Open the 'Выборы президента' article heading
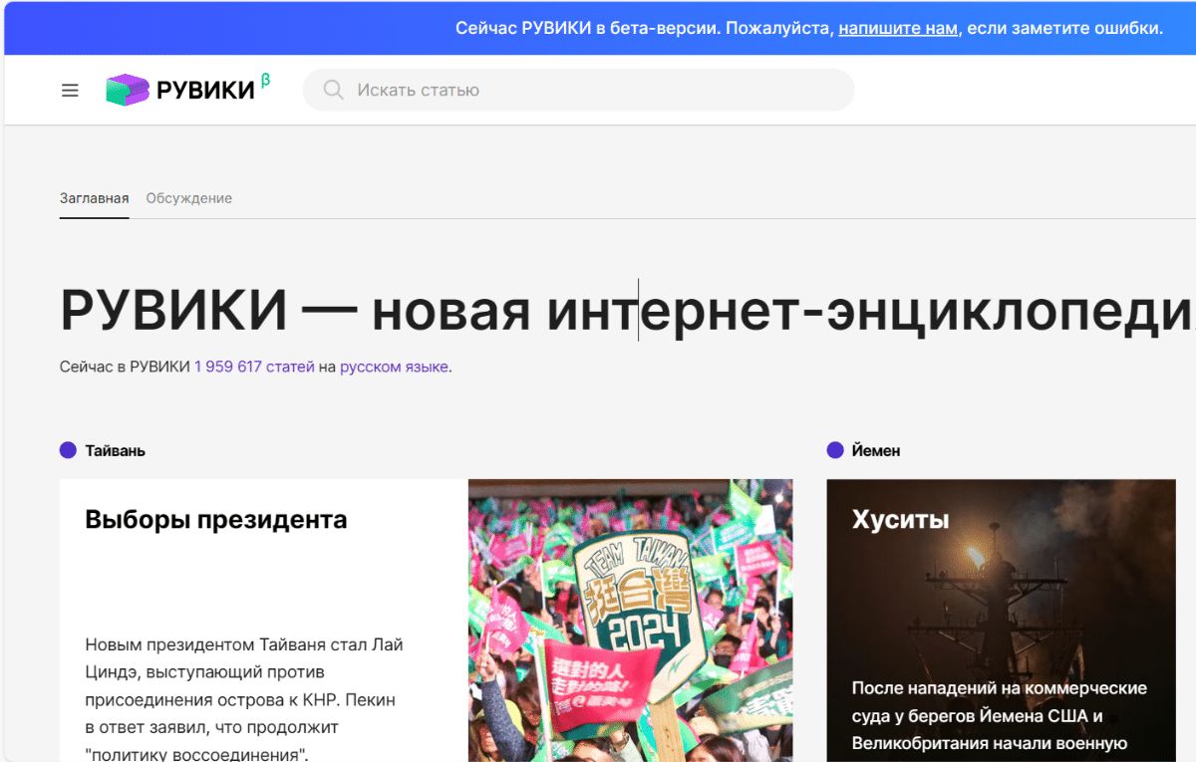The height and width of the screenshot is (762, 1196). [216, 519]
